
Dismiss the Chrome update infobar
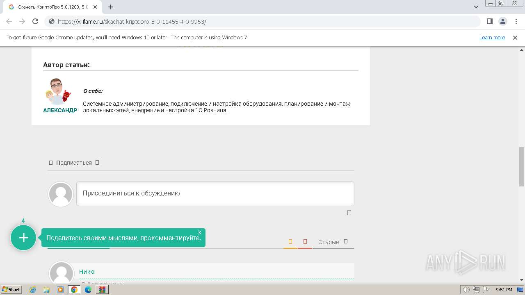click(x=515, y=37)
